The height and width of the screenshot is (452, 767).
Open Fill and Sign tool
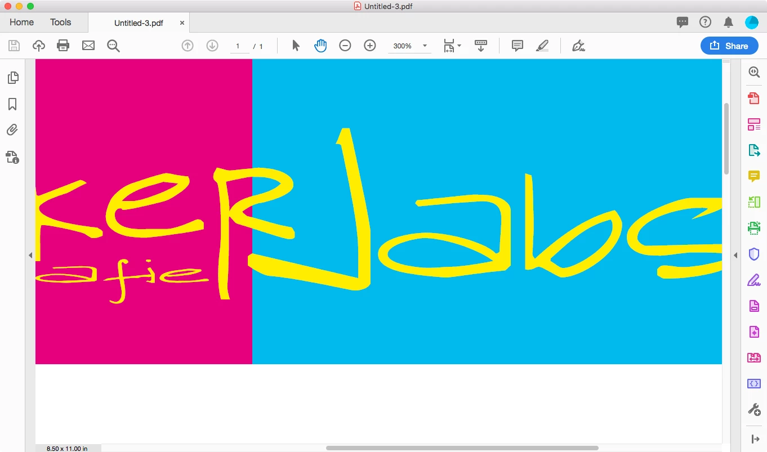pyautogui.click(x=754, y=280)
